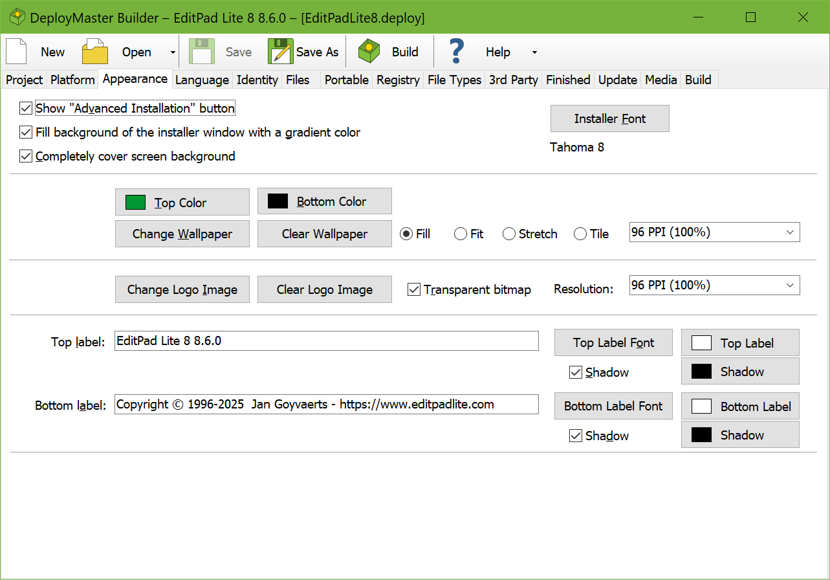Change Shadow color below Top Label swatch
This screenshot has height=580, width=830.
click(740, 371)
